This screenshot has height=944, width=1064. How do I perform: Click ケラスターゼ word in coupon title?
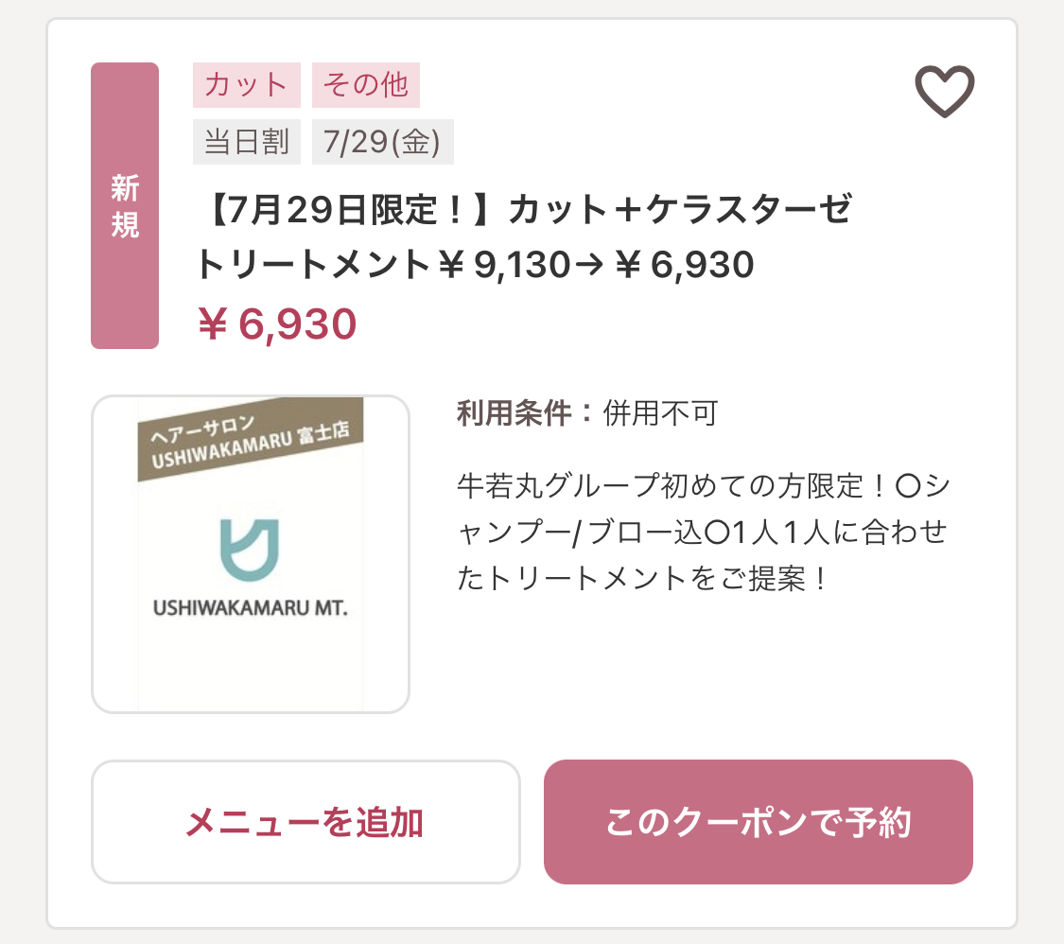(x=749, y=209)
